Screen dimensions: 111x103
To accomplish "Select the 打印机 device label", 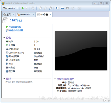I will point(12,68).
